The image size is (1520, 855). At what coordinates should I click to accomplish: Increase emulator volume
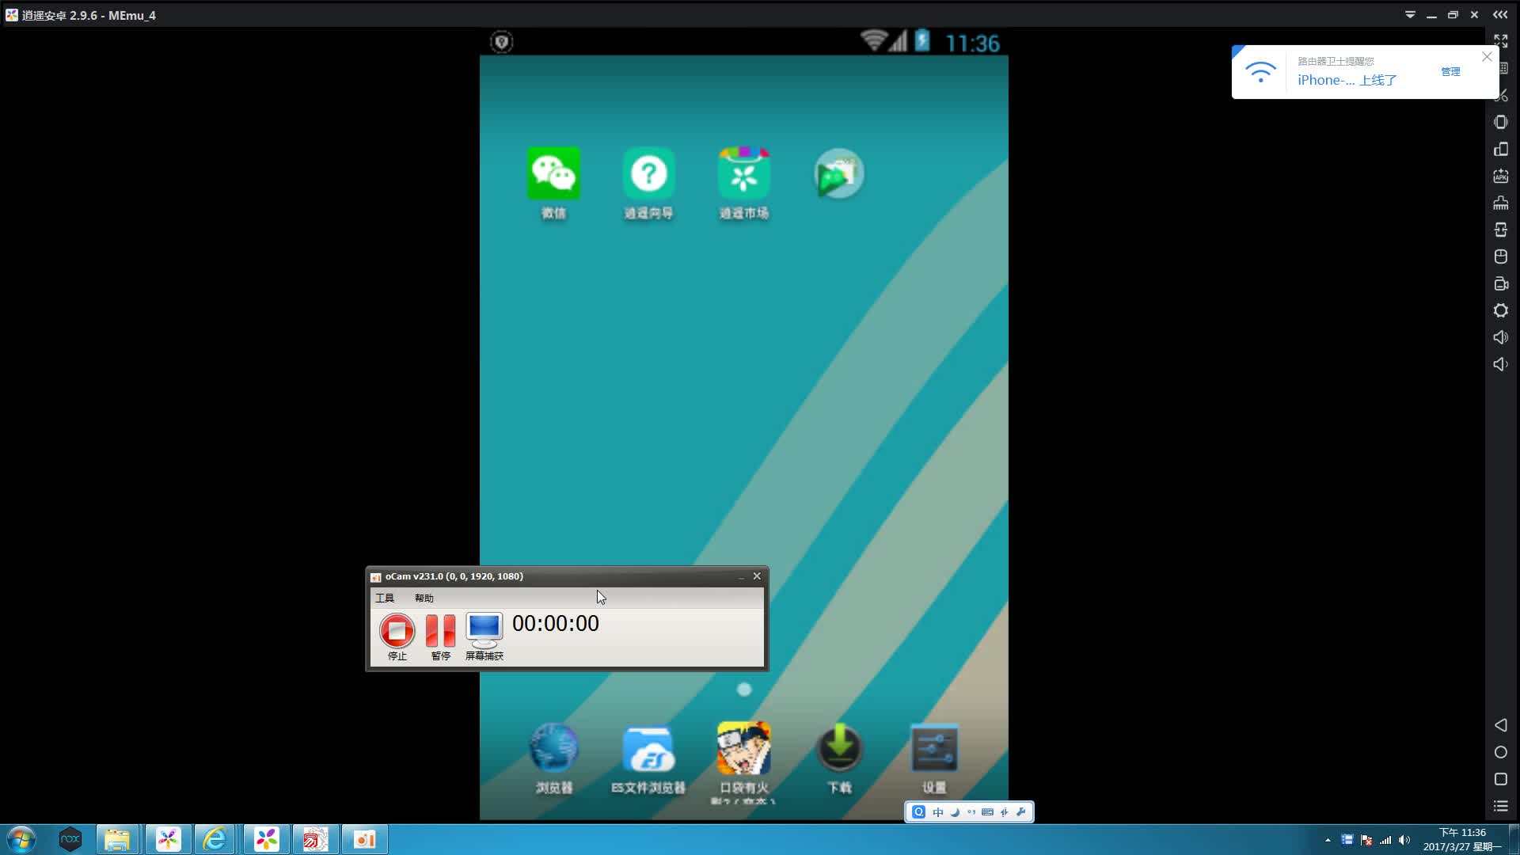(x=1500, y=337)
